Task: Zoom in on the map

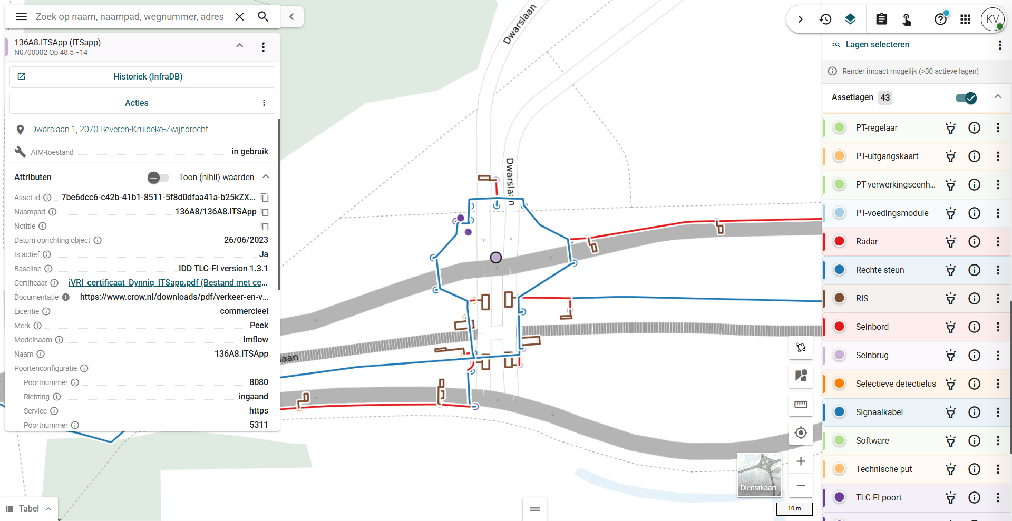Action: coord(801,461)
